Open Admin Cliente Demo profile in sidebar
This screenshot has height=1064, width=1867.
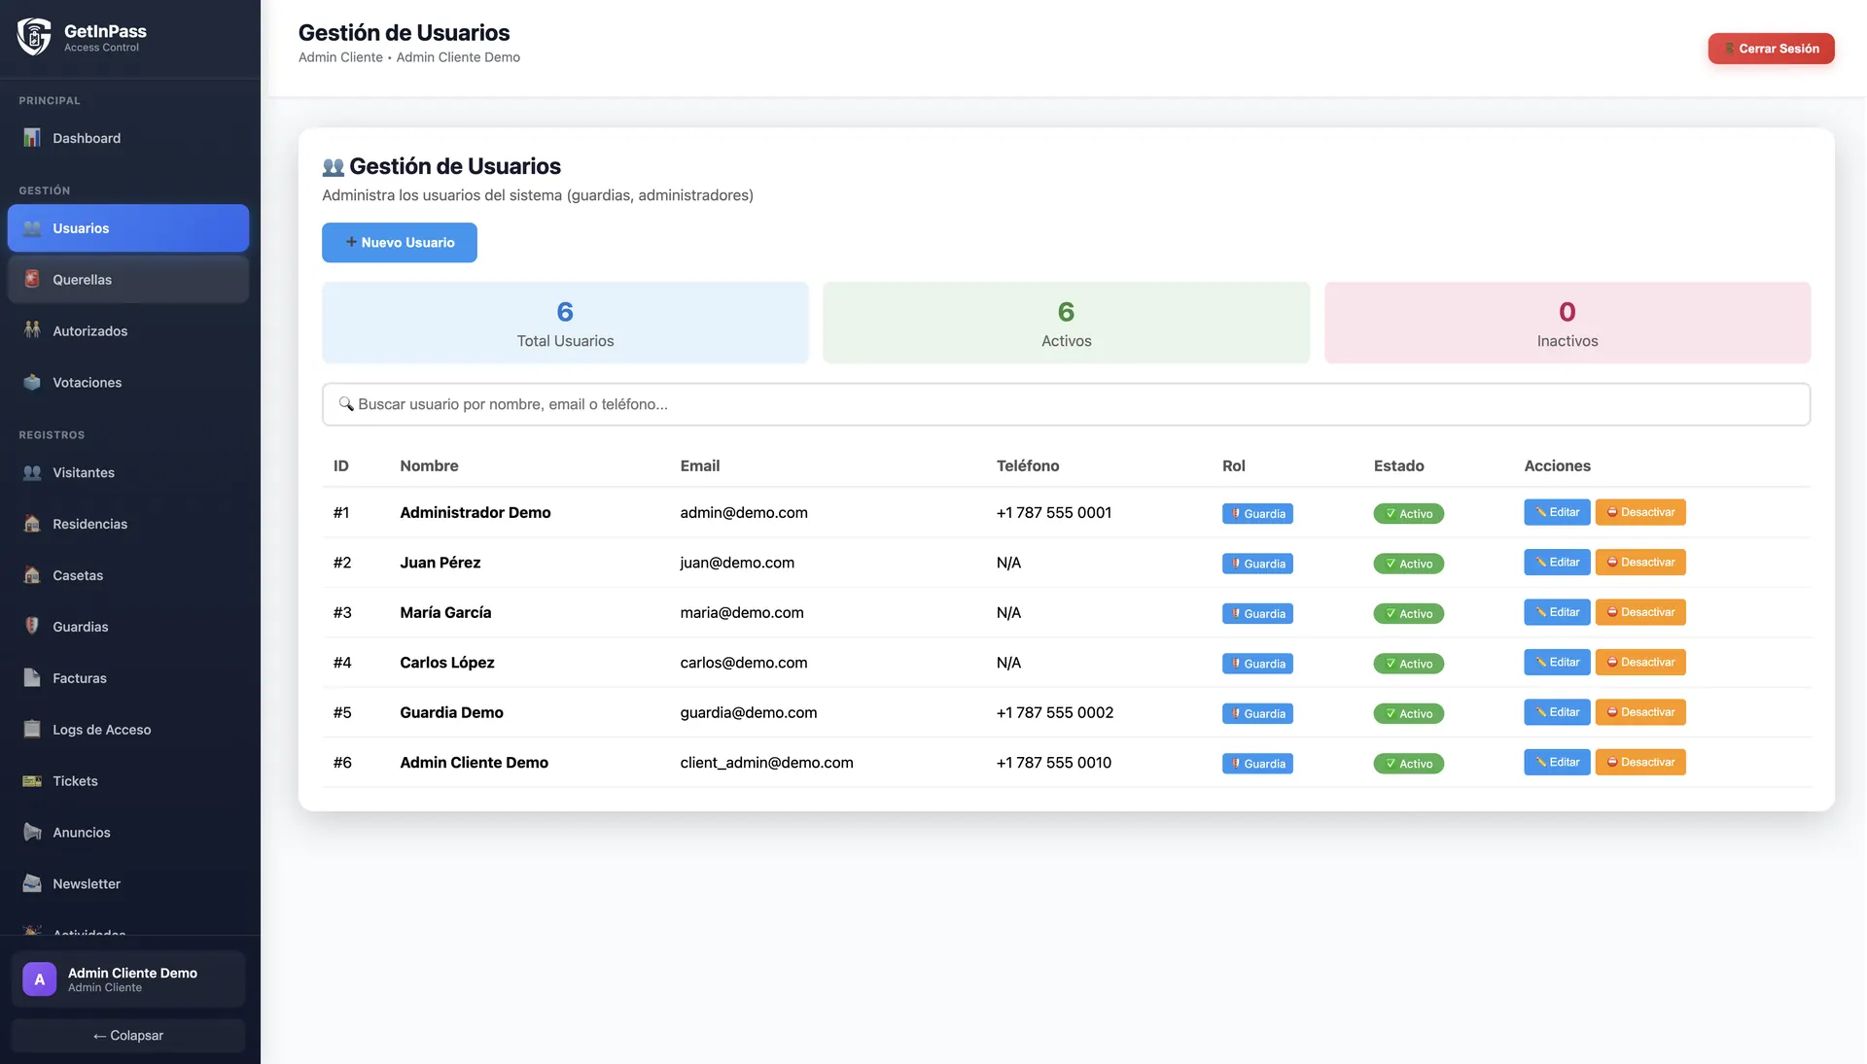pyautogui.click(x=128, y=979)
